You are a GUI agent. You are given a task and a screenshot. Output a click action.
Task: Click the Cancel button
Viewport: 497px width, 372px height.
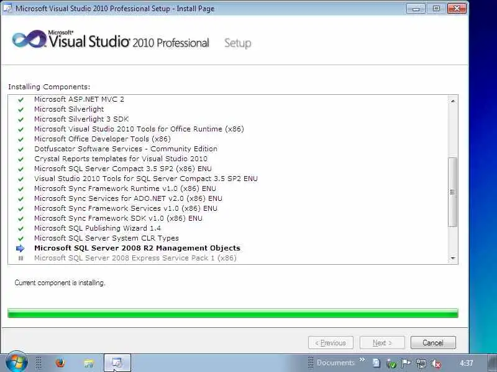coord(433,343)
